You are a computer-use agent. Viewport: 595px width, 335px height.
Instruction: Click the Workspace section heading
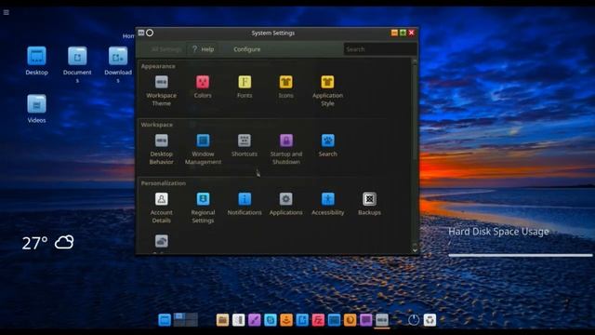point(156,125)
